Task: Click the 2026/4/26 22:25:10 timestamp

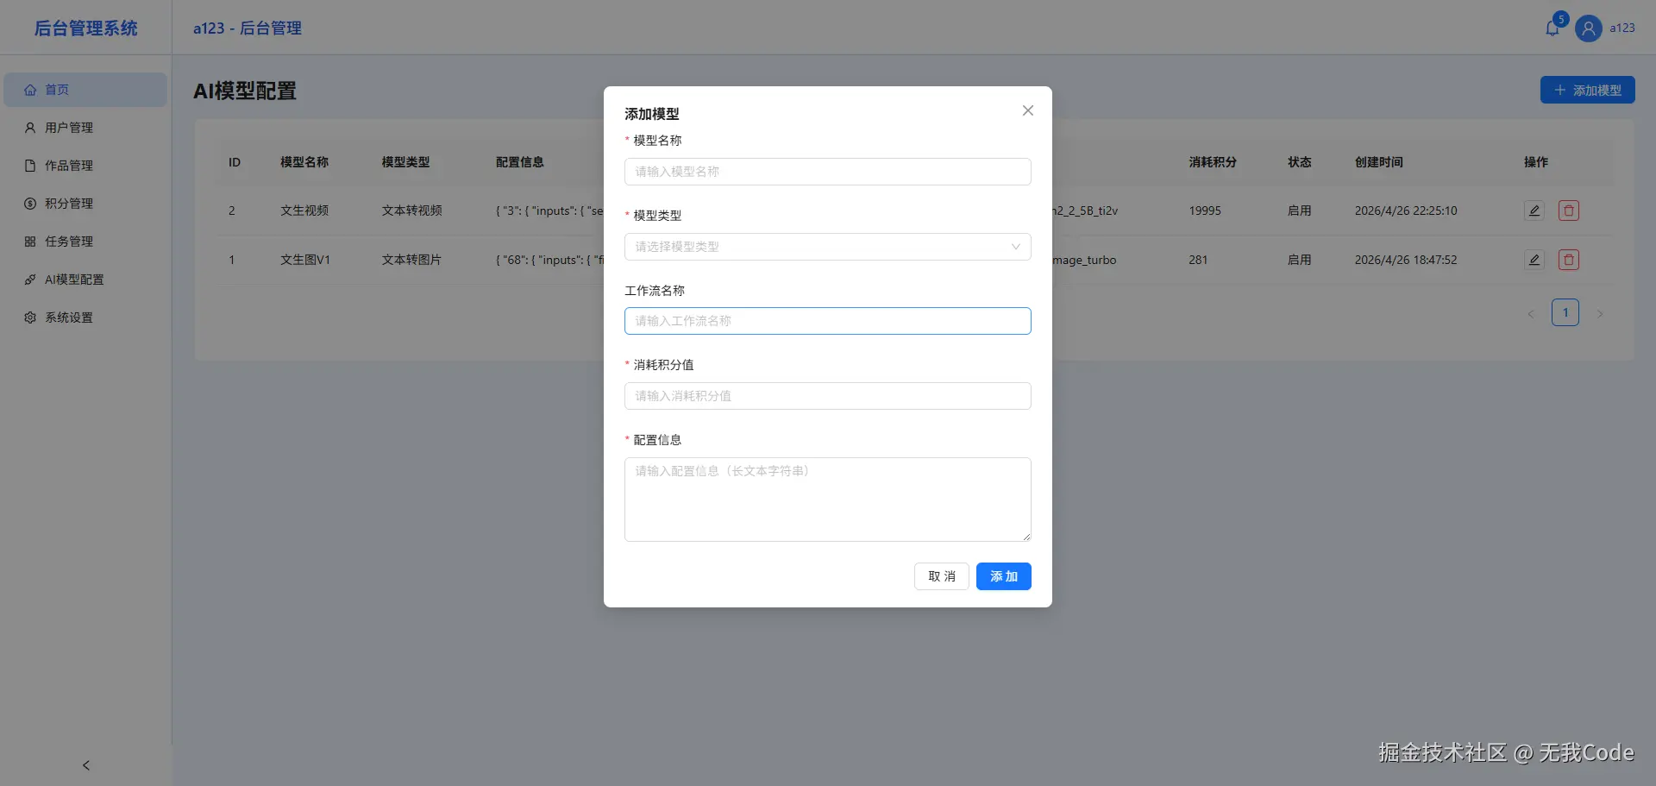Action: pos(1406,211)
